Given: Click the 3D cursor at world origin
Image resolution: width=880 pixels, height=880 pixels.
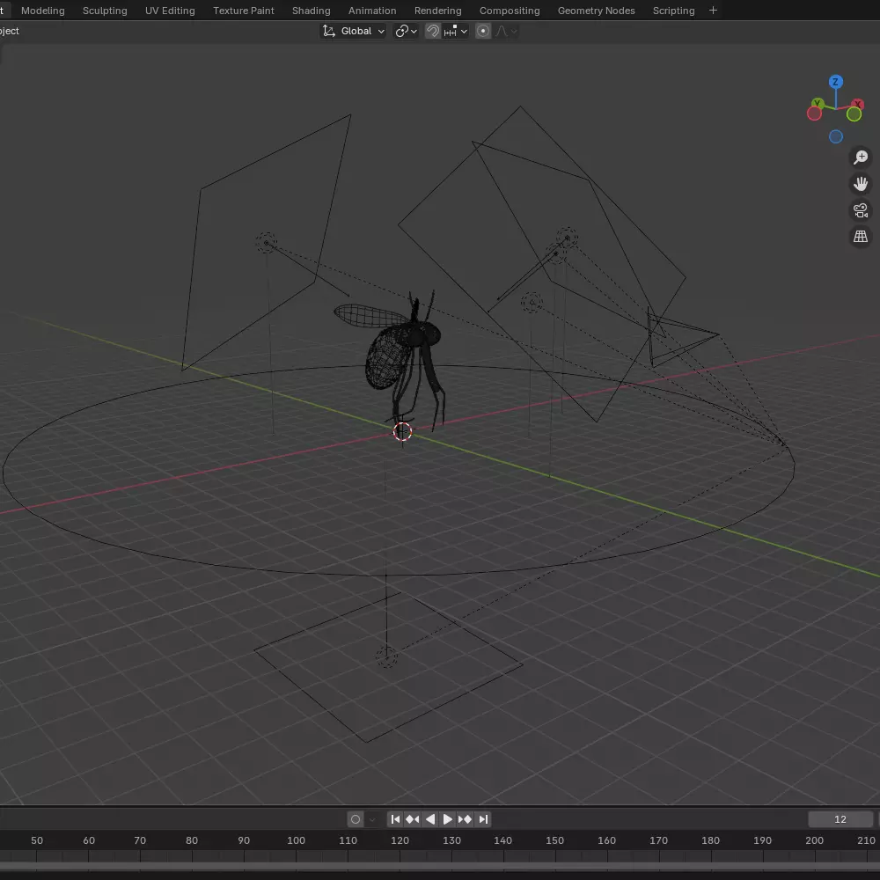Looking at the screenshot, I should (402, 431).
